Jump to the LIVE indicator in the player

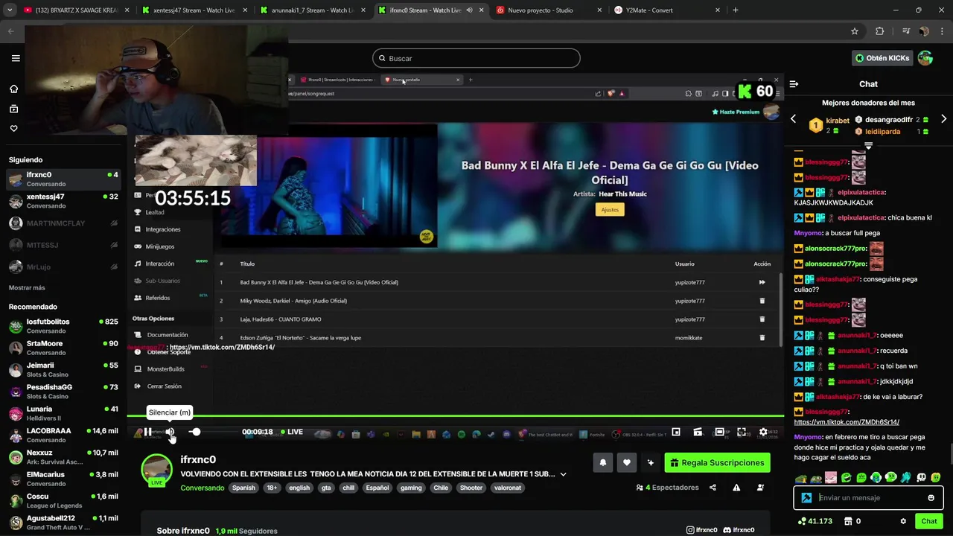coord(292,432)
